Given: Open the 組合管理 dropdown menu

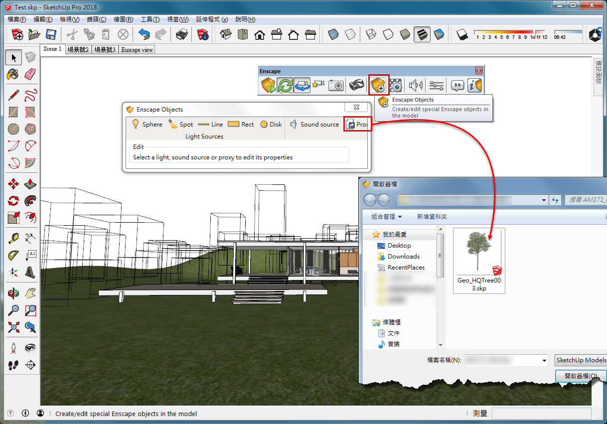Looking at the screenshot, I should pyautogui.click(x=387, y=217).
